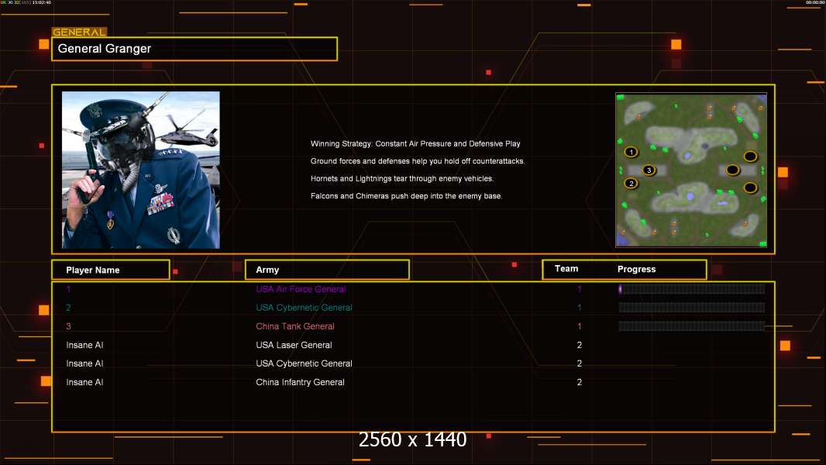
Task: Click the middle empty start marker on minimap's right side
Action: (x=733, y=170)
